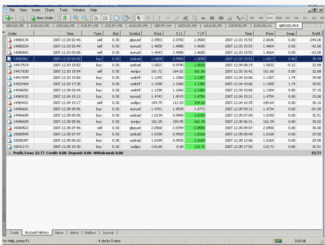Switch to the XAUUSD,M5 chart tab
325x245 pixels.
click(x=213, y=26)
